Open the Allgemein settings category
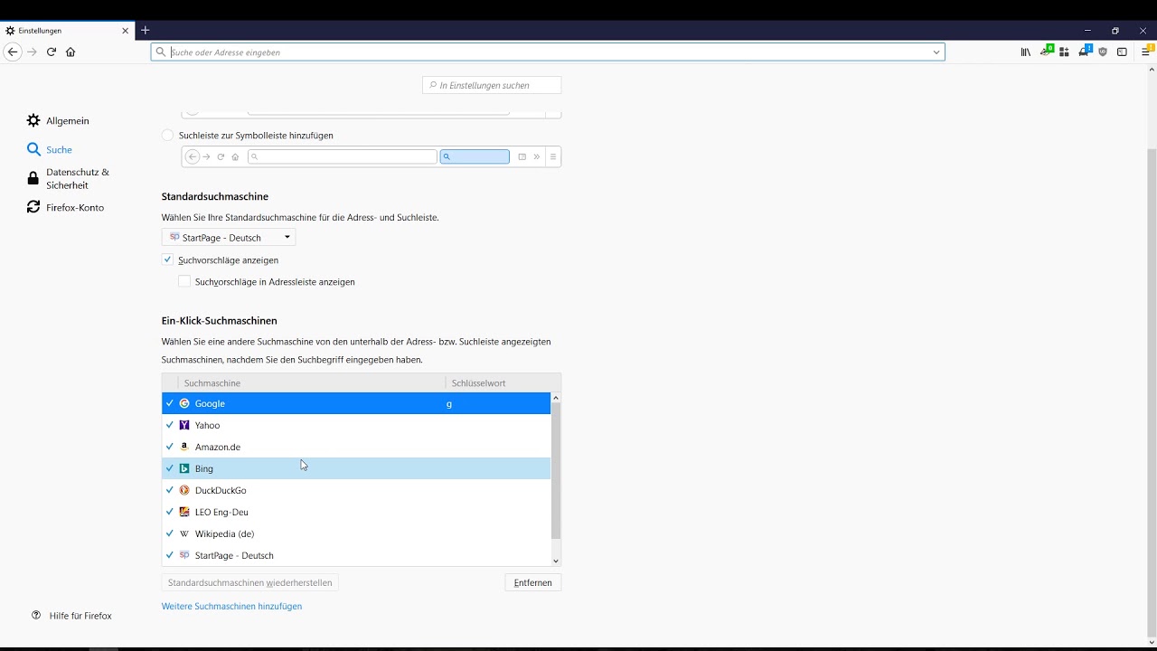The image size is (1157, 651). click(x=59, y=120)
